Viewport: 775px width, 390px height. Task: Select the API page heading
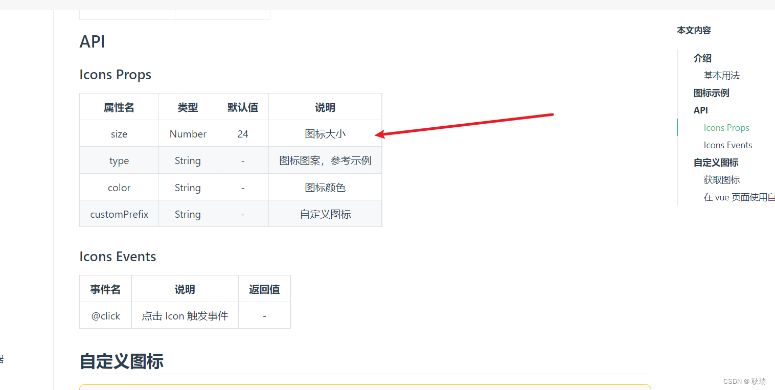pyautogui.click(x=92, y=42)
